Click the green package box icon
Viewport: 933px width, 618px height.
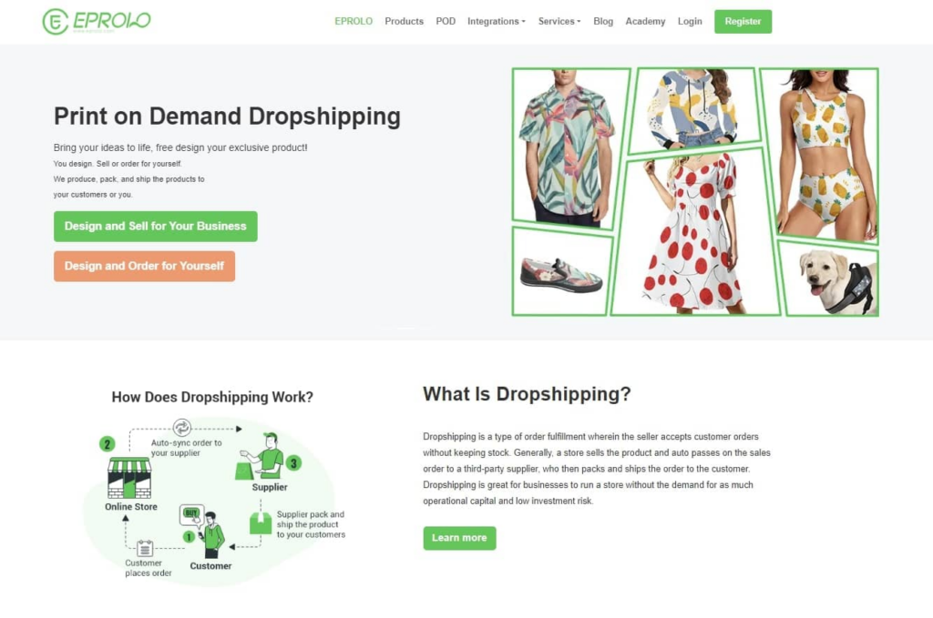point(261,523)
